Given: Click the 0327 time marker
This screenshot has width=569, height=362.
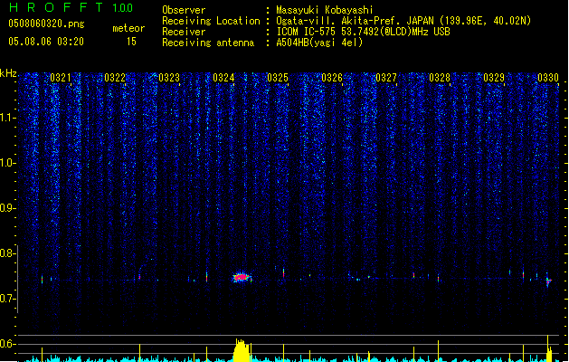Looking at the screenshot, I should (x=386, y=78).
